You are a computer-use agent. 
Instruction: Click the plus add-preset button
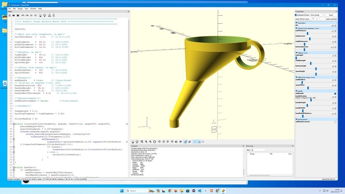tap(317, 19)
